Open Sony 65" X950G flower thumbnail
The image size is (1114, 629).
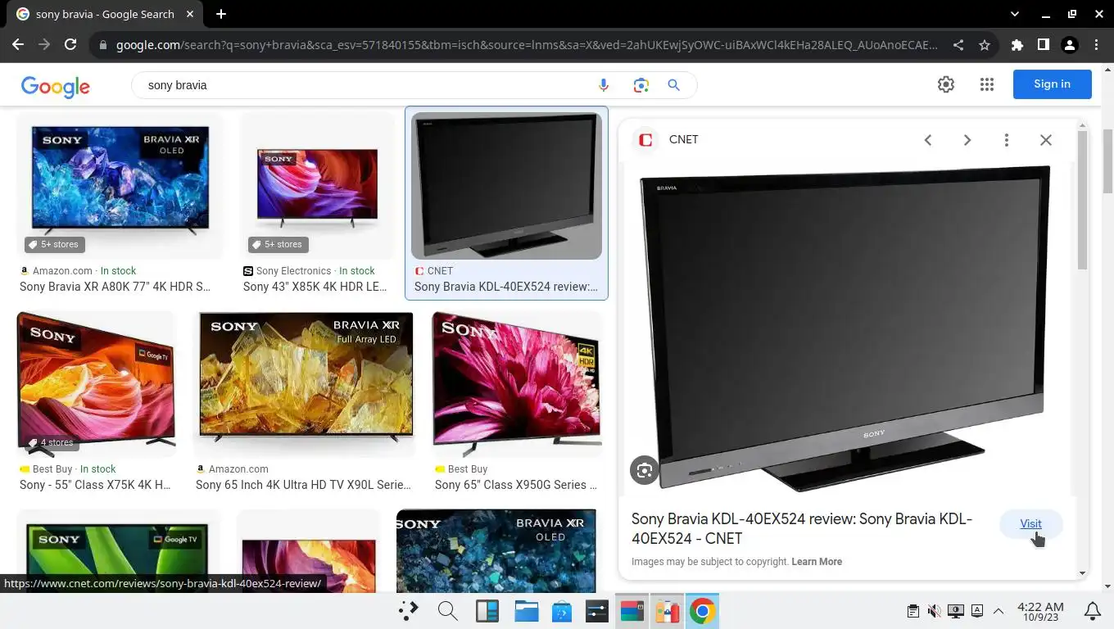point(516,383)
